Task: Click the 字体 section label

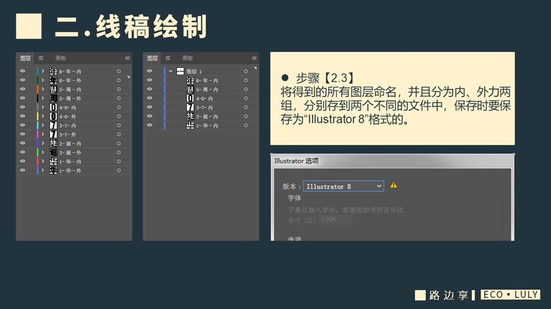Action: [x=294, y=198]
